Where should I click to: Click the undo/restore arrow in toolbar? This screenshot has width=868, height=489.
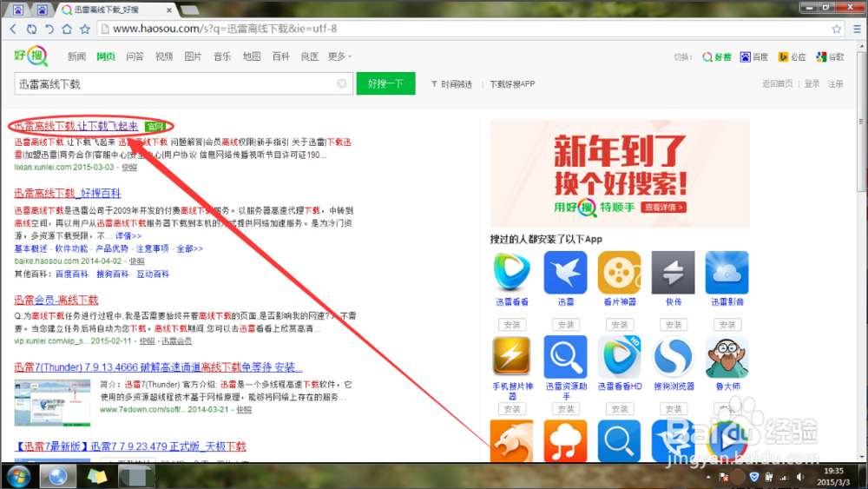49,29
